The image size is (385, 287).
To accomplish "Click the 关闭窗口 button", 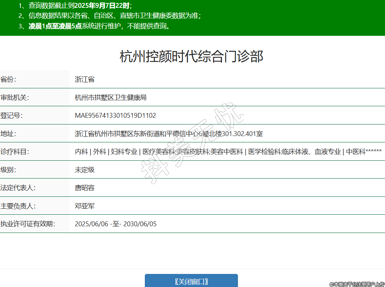I will point(191,281).
